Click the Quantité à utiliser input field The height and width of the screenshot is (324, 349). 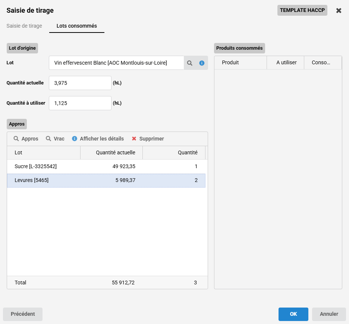[x=80, y=103]
